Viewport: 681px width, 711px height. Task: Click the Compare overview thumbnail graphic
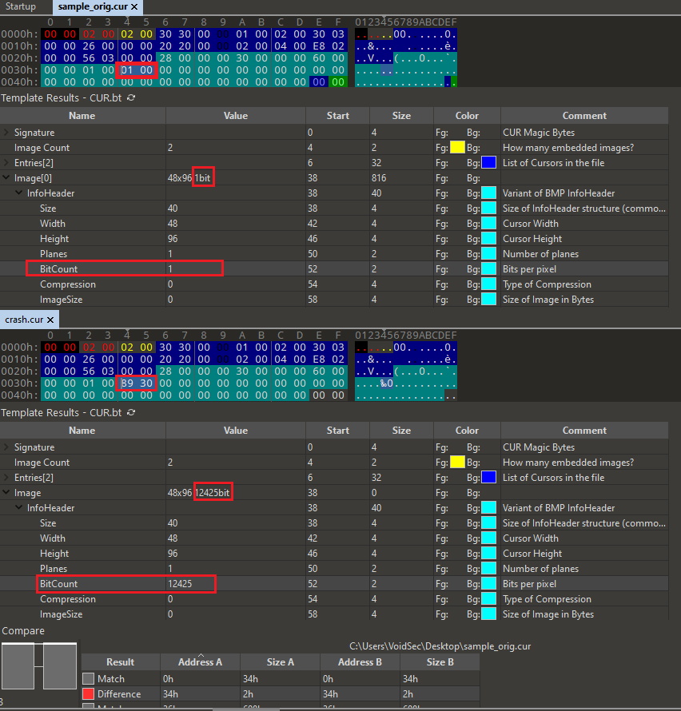click(38, 667)
